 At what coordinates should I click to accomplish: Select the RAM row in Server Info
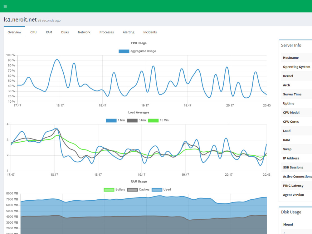(x=296, y=140)
